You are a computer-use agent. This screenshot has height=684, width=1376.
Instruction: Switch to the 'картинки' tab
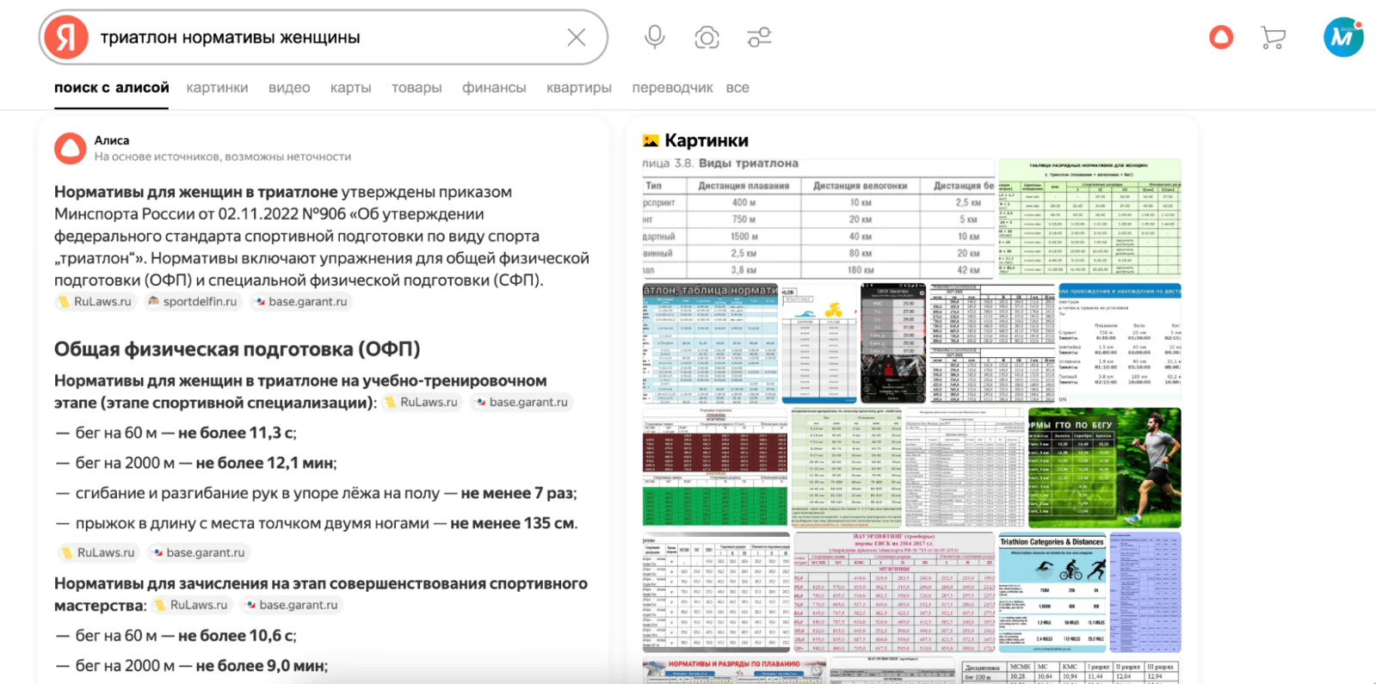[217, 88]
